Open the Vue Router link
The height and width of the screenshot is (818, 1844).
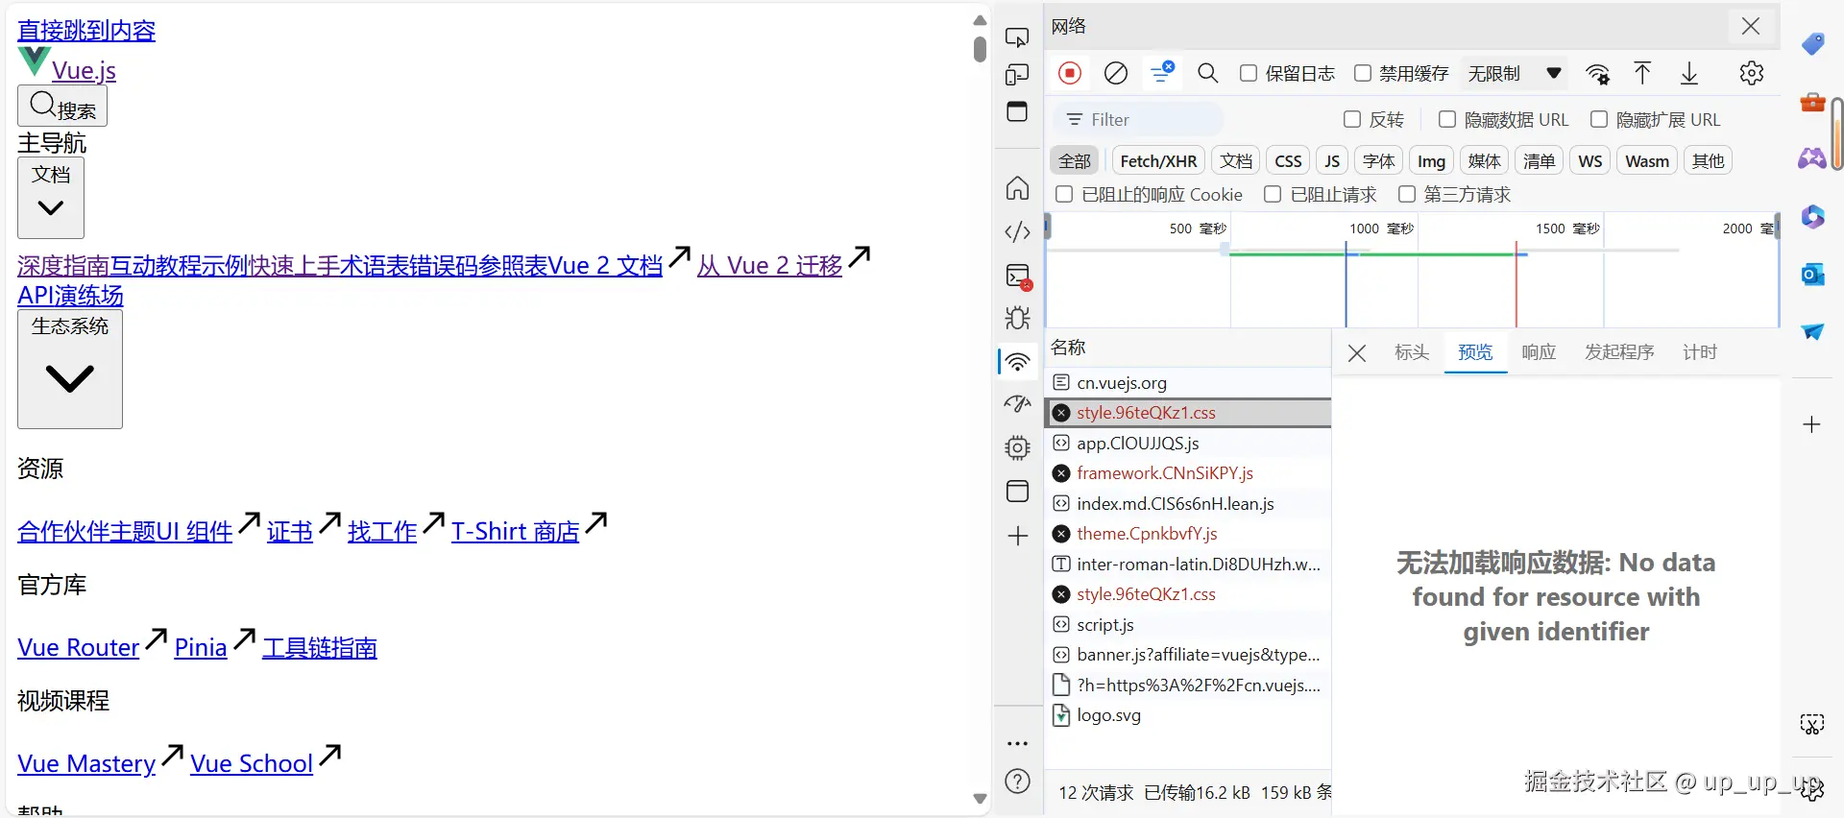point(79,647)
